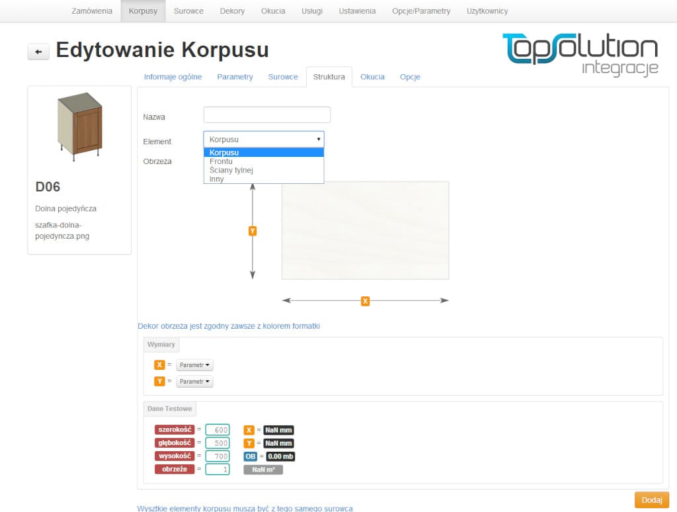Screen dimensions: 677x512
Task: Select 'Ściany tylnej' from the Element list
Action: pos(231,170)
